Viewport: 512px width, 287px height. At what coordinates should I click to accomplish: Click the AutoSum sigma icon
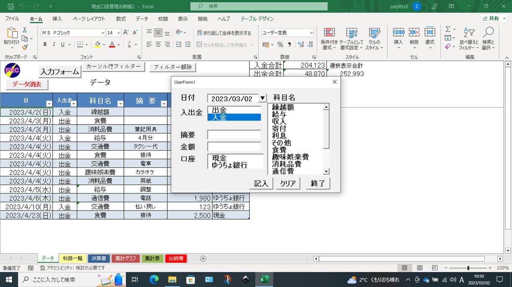[448, 29]
